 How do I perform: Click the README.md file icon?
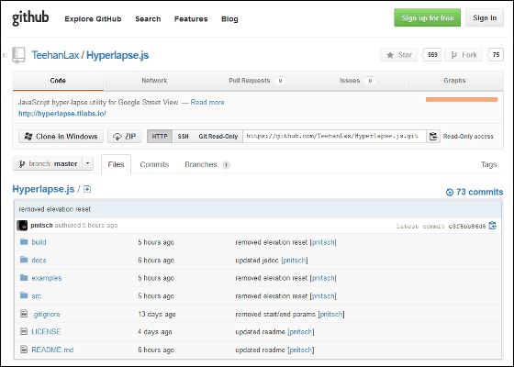pyautogui.click(x=24, y=350)
